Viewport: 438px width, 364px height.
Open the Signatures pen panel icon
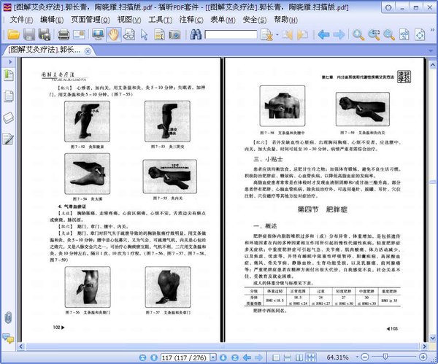click(x=8, y=139)
